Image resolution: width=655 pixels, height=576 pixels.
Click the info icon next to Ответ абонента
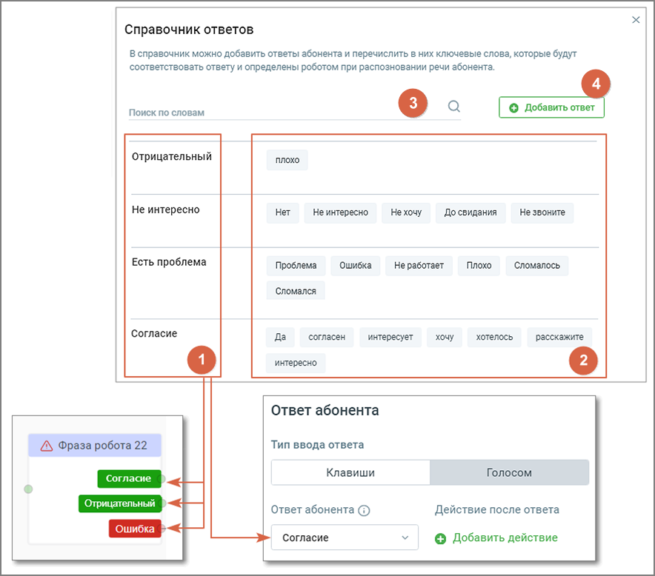click(x=364, y=510)
